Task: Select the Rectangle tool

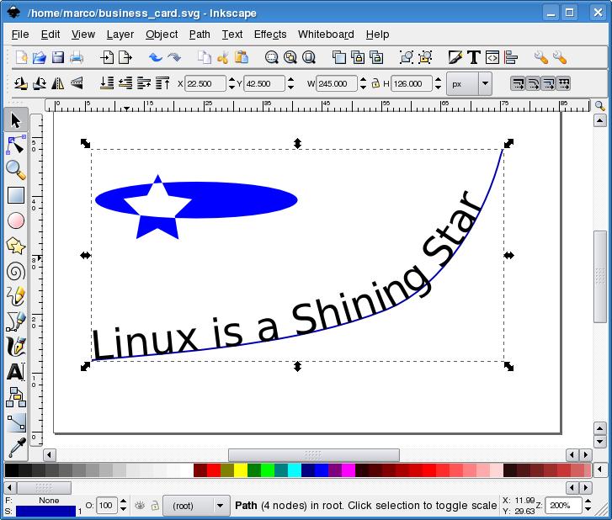Action: (x=16, y=195)
